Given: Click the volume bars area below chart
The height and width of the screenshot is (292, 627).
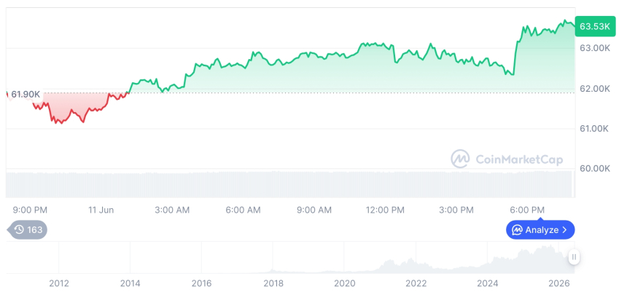Looking at the screenshot, I should point(290,184).
